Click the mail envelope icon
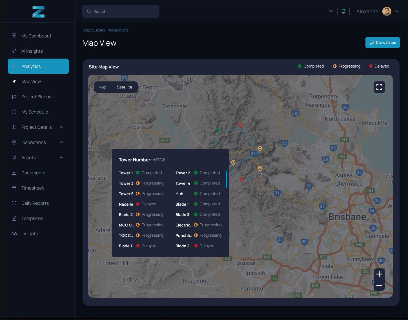The height and width of the screenshot is (320, 408). (x=331, y=12)
